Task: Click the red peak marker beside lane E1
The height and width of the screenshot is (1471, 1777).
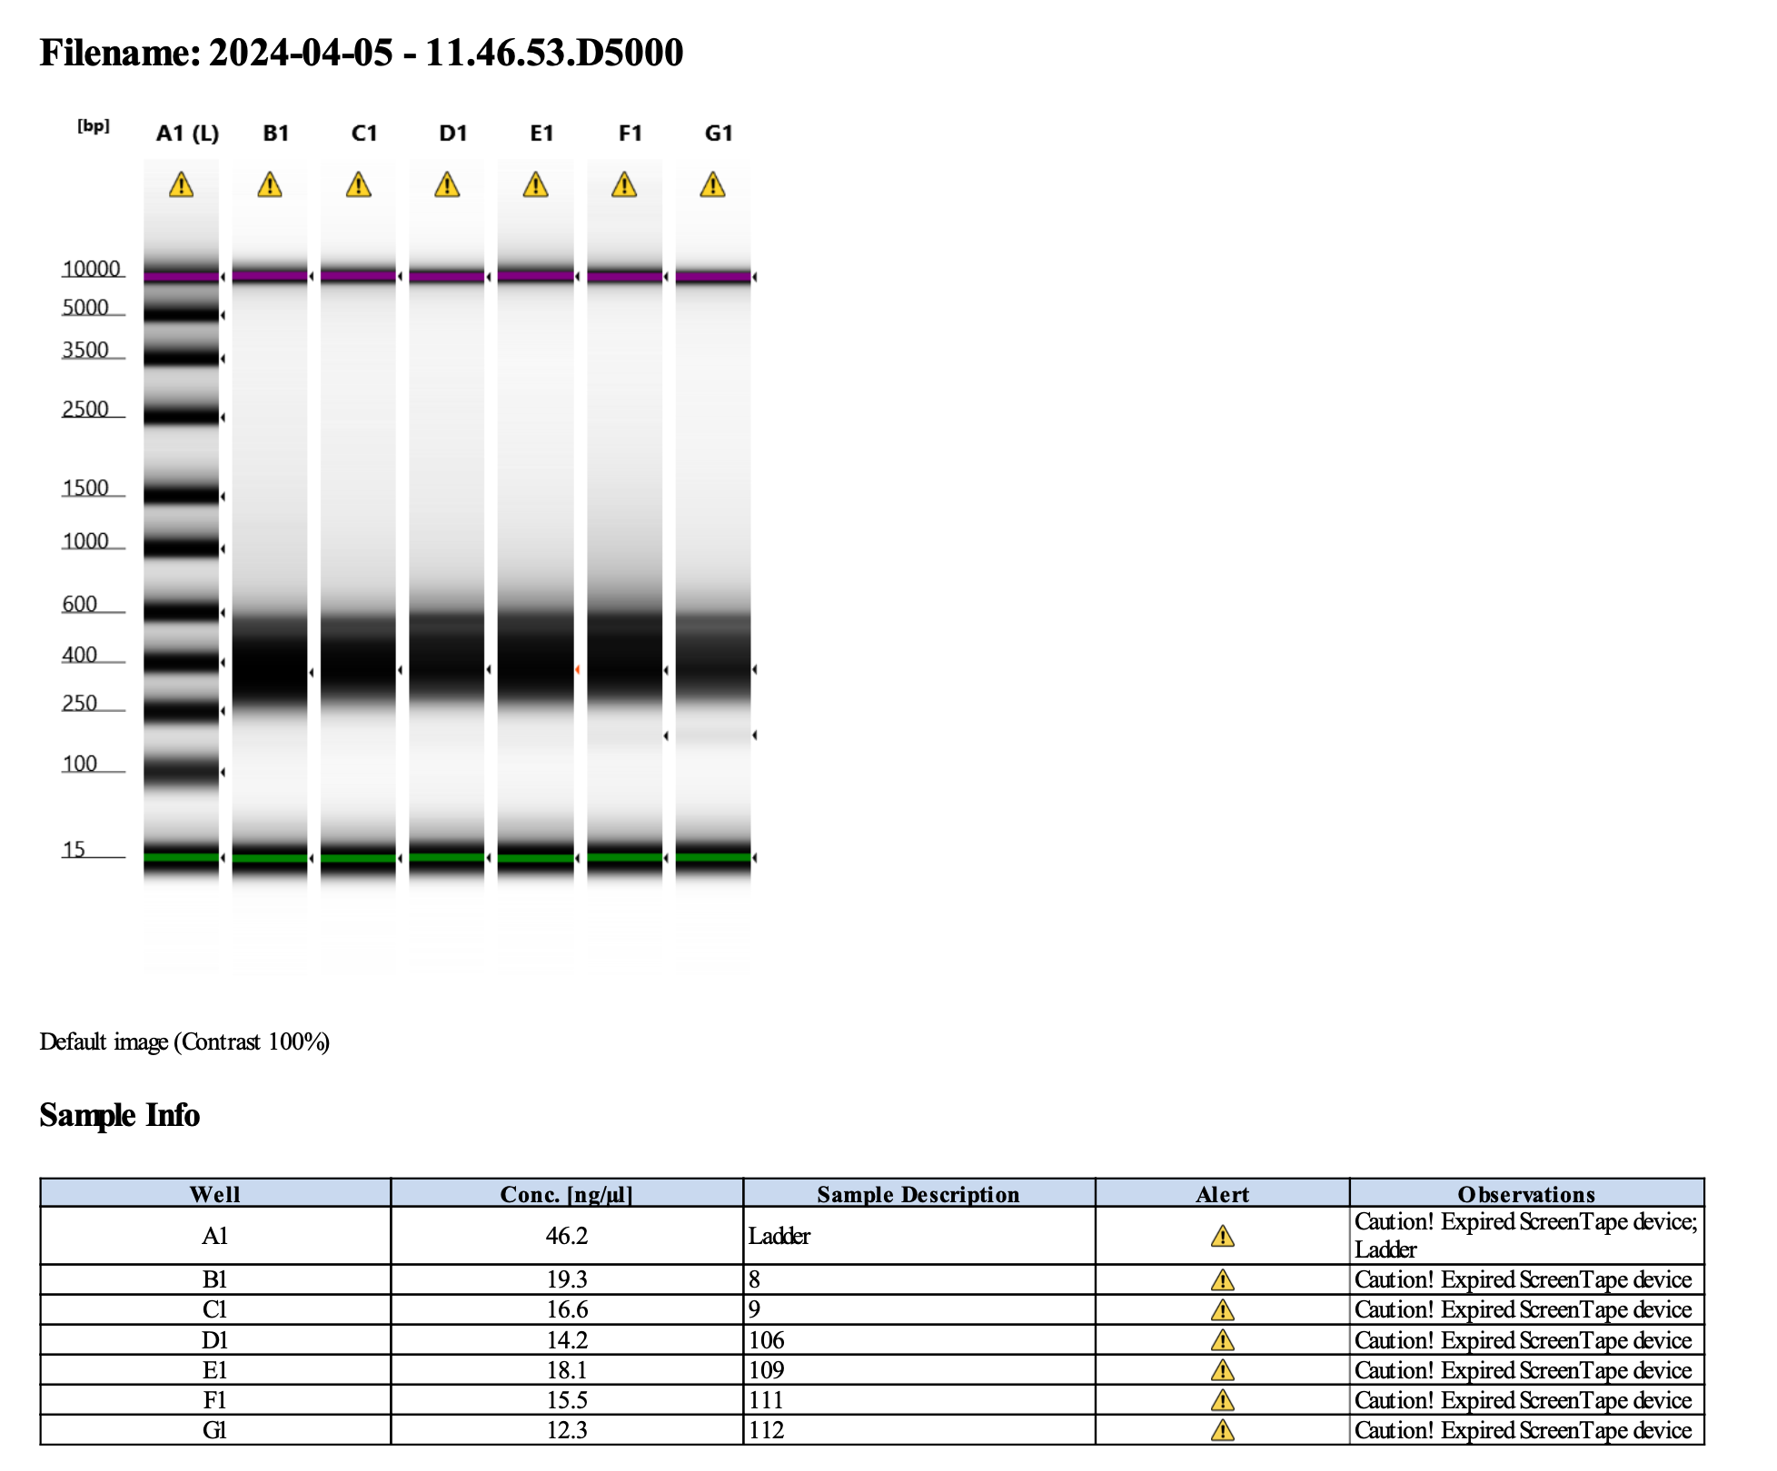Action: pyautogui.click(x=577, y=670)
